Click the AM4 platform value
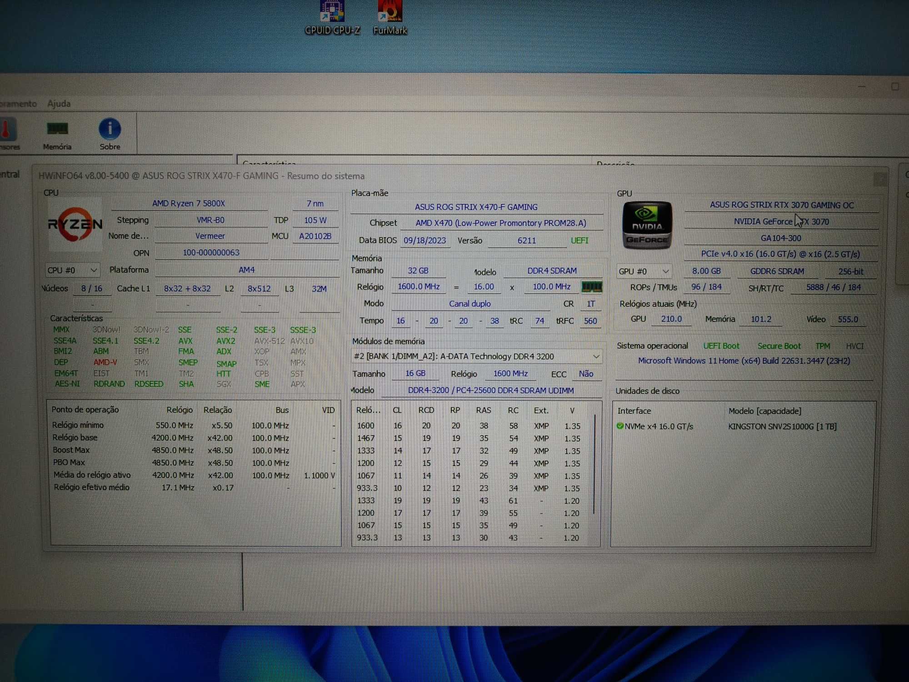 coord(247,270)
